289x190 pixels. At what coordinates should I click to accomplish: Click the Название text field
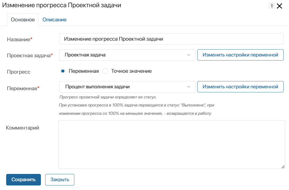point(171,39)
